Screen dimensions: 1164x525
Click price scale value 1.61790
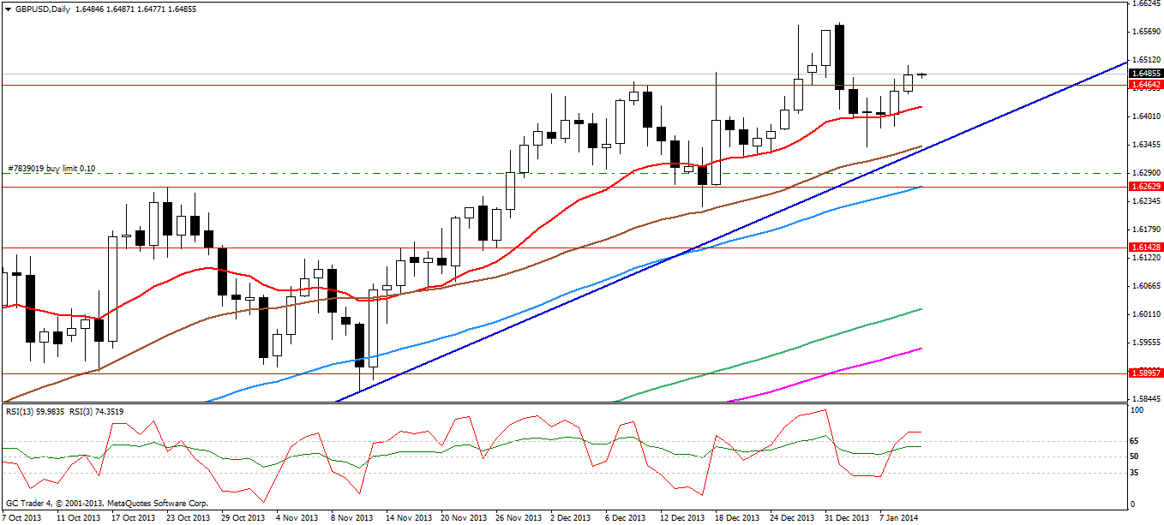click(x=1147, y=230)
